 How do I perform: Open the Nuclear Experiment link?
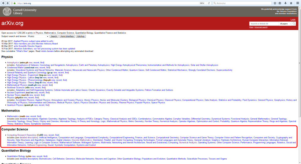pyautogui.click(x=16, y=92)
